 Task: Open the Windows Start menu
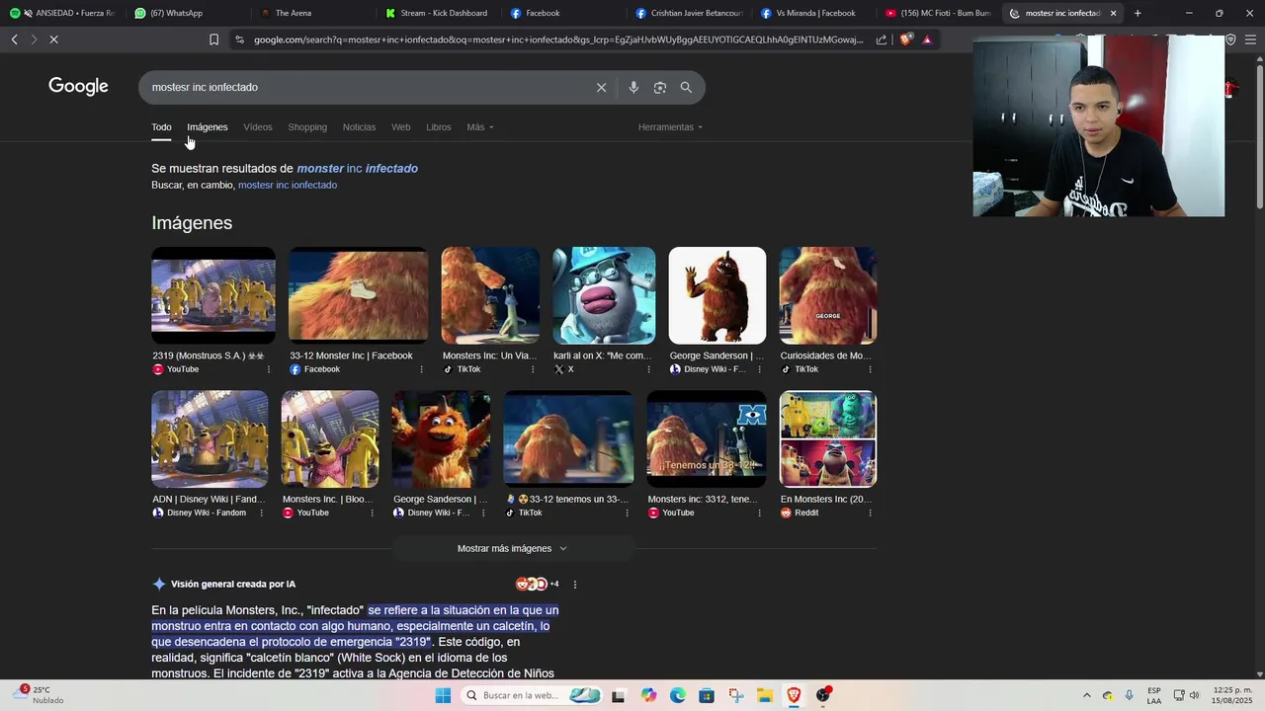point(443,695)
